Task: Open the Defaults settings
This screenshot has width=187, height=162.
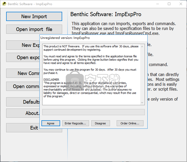Action: click(23, 102)
